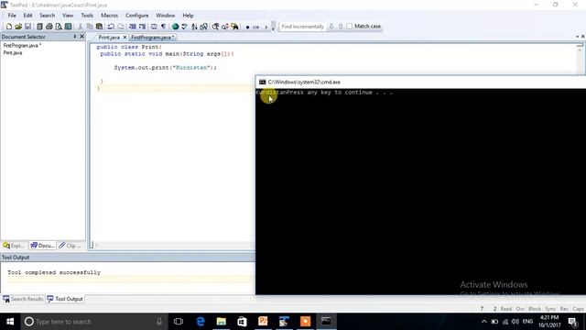Click the Find binoculars icon

[216, 27]
